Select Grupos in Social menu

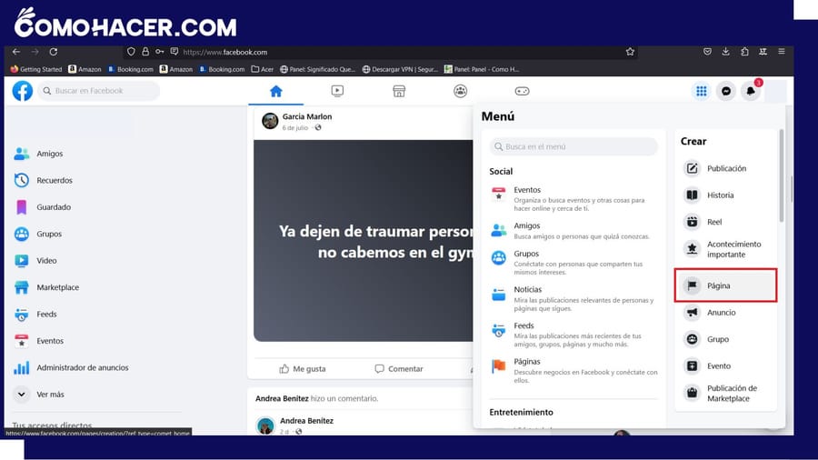(574, 263)
